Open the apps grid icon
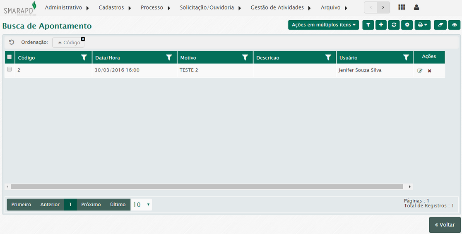The image size is (462, 234). [x=402, y=7]
